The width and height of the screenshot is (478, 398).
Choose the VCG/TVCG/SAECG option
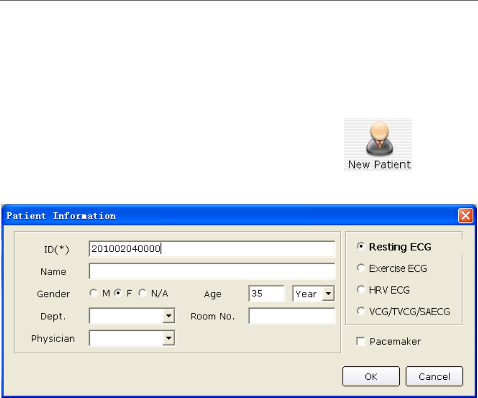(x=361, y=311)
